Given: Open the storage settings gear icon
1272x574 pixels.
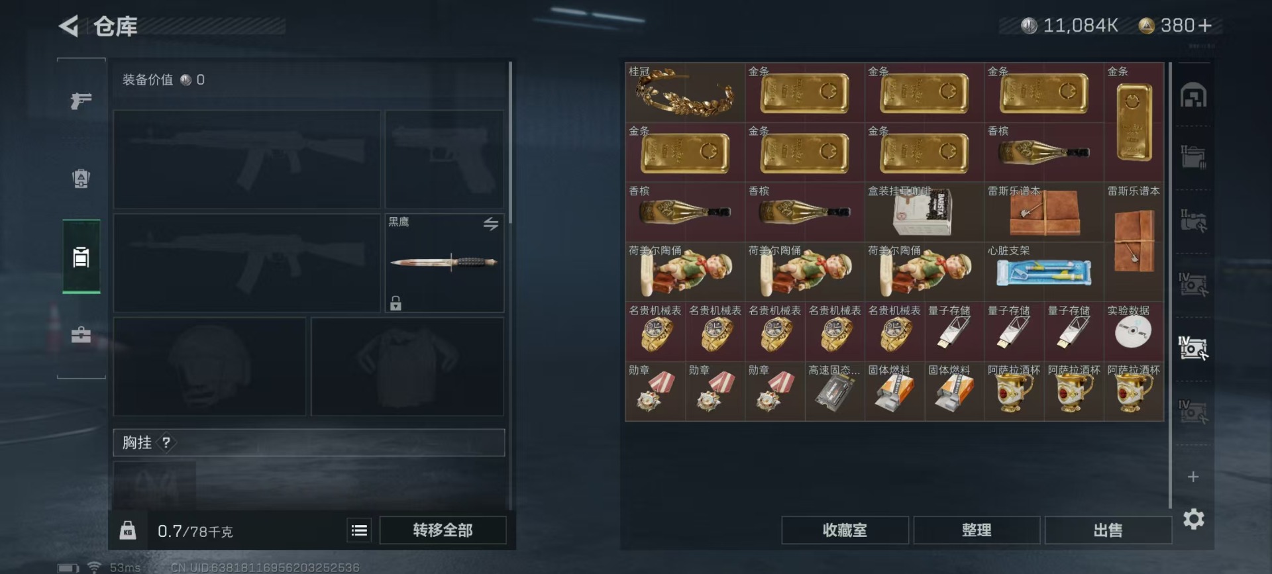Looking at the screenshot, I should [x=1194, y=519].
